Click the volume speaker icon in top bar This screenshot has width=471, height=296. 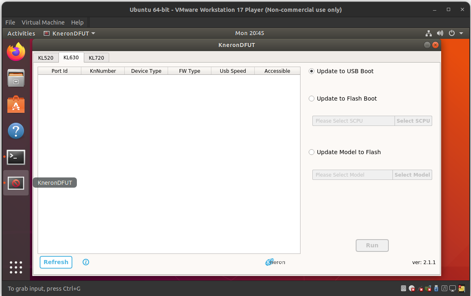click(x=440, y=34)
